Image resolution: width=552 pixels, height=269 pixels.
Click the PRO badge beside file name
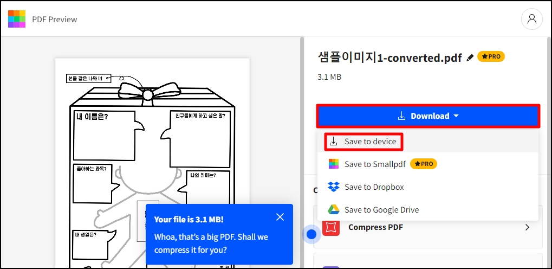pos(491,56)
